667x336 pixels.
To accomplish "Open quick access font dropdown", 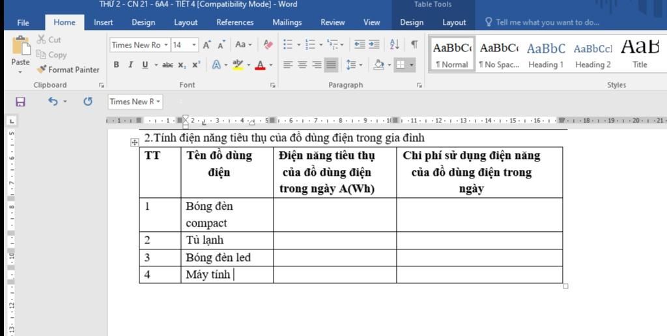I will click(x=158, y=102).
